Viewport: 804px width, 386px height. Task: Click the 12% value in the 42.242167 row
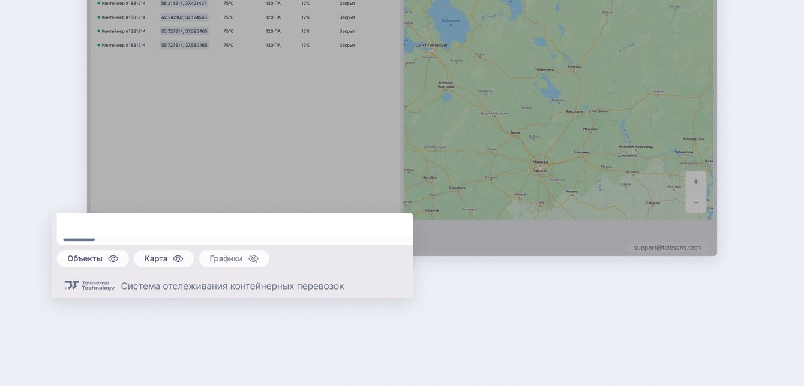(305, 17)
